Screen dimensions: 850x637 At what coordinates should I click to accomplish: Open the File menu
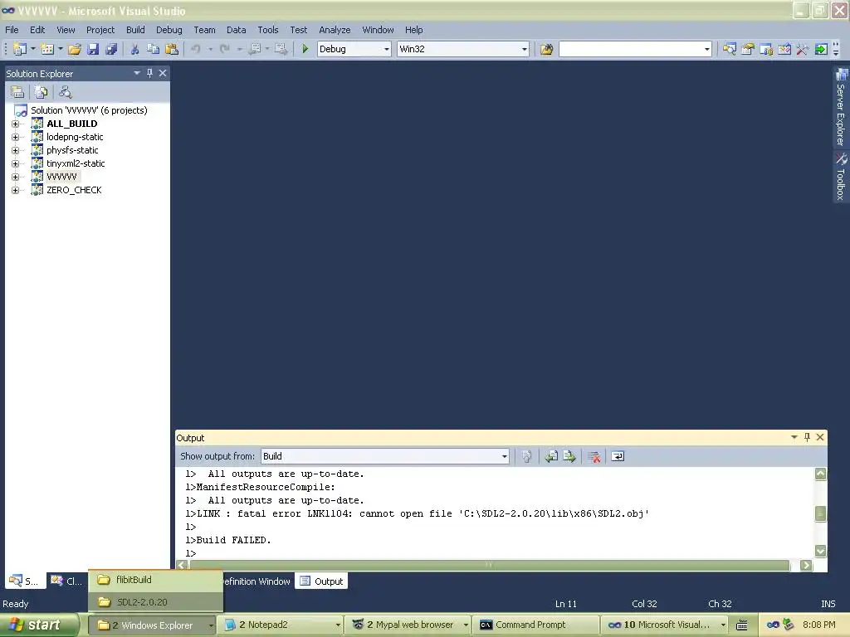point(12,30)
